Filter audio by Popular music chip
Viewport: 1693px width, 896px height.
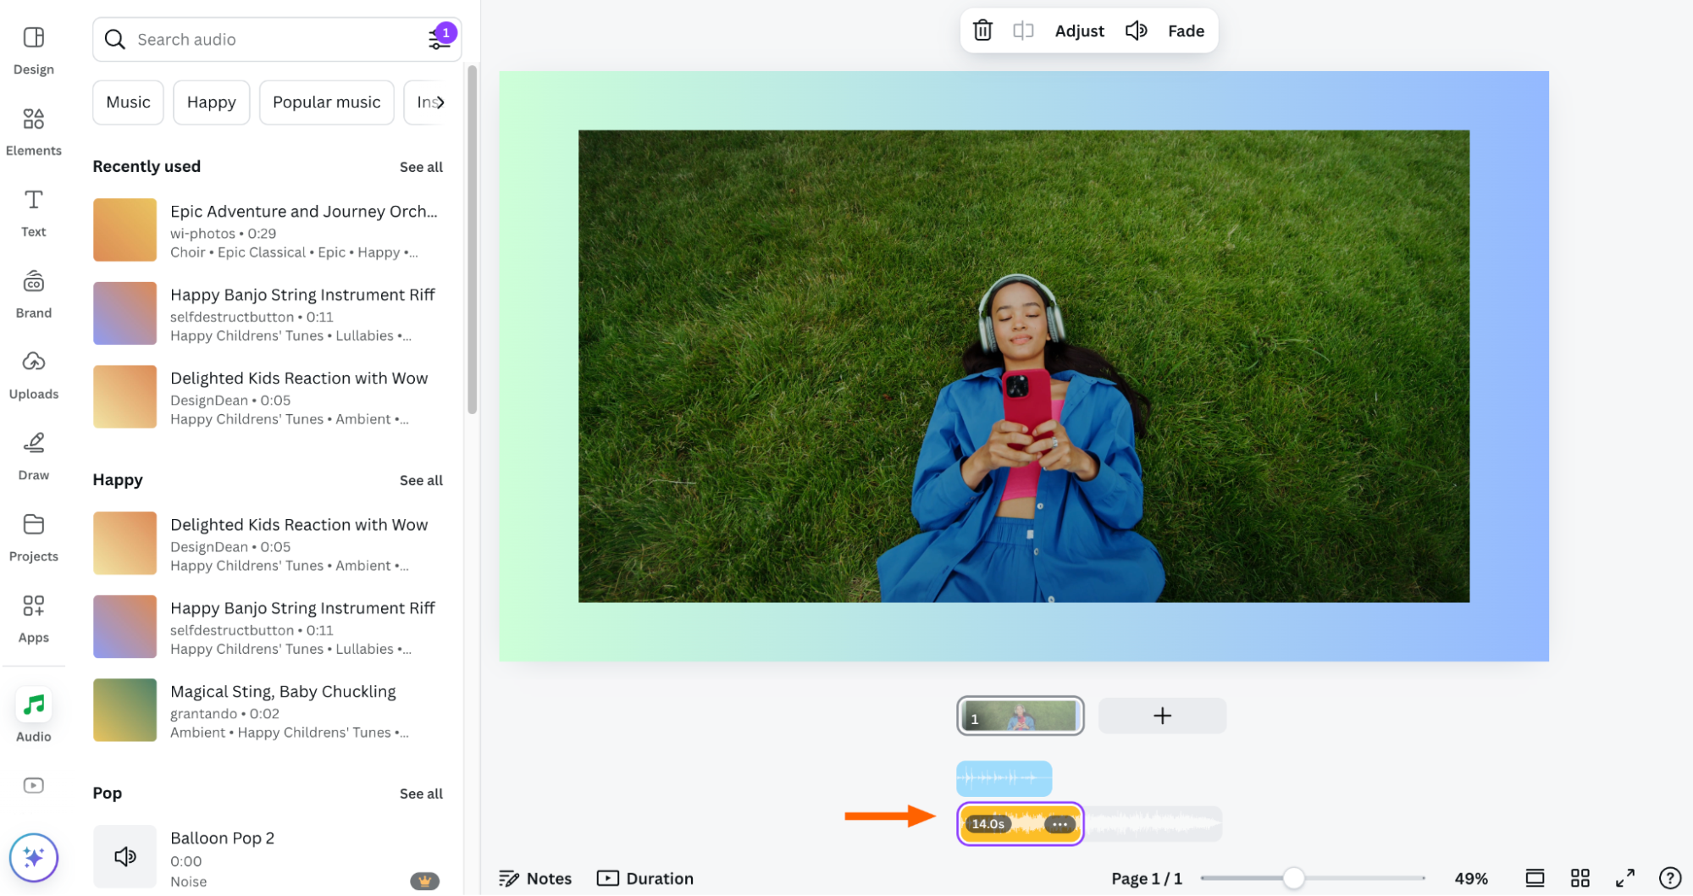326,102
